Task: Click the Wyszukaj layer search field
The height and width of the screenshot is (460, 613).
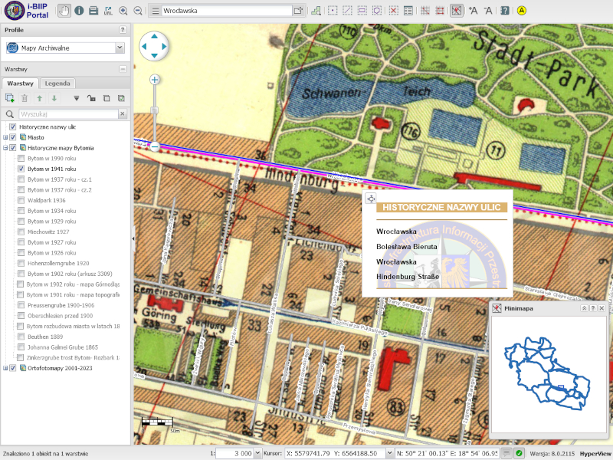Action: pos(68,113)
